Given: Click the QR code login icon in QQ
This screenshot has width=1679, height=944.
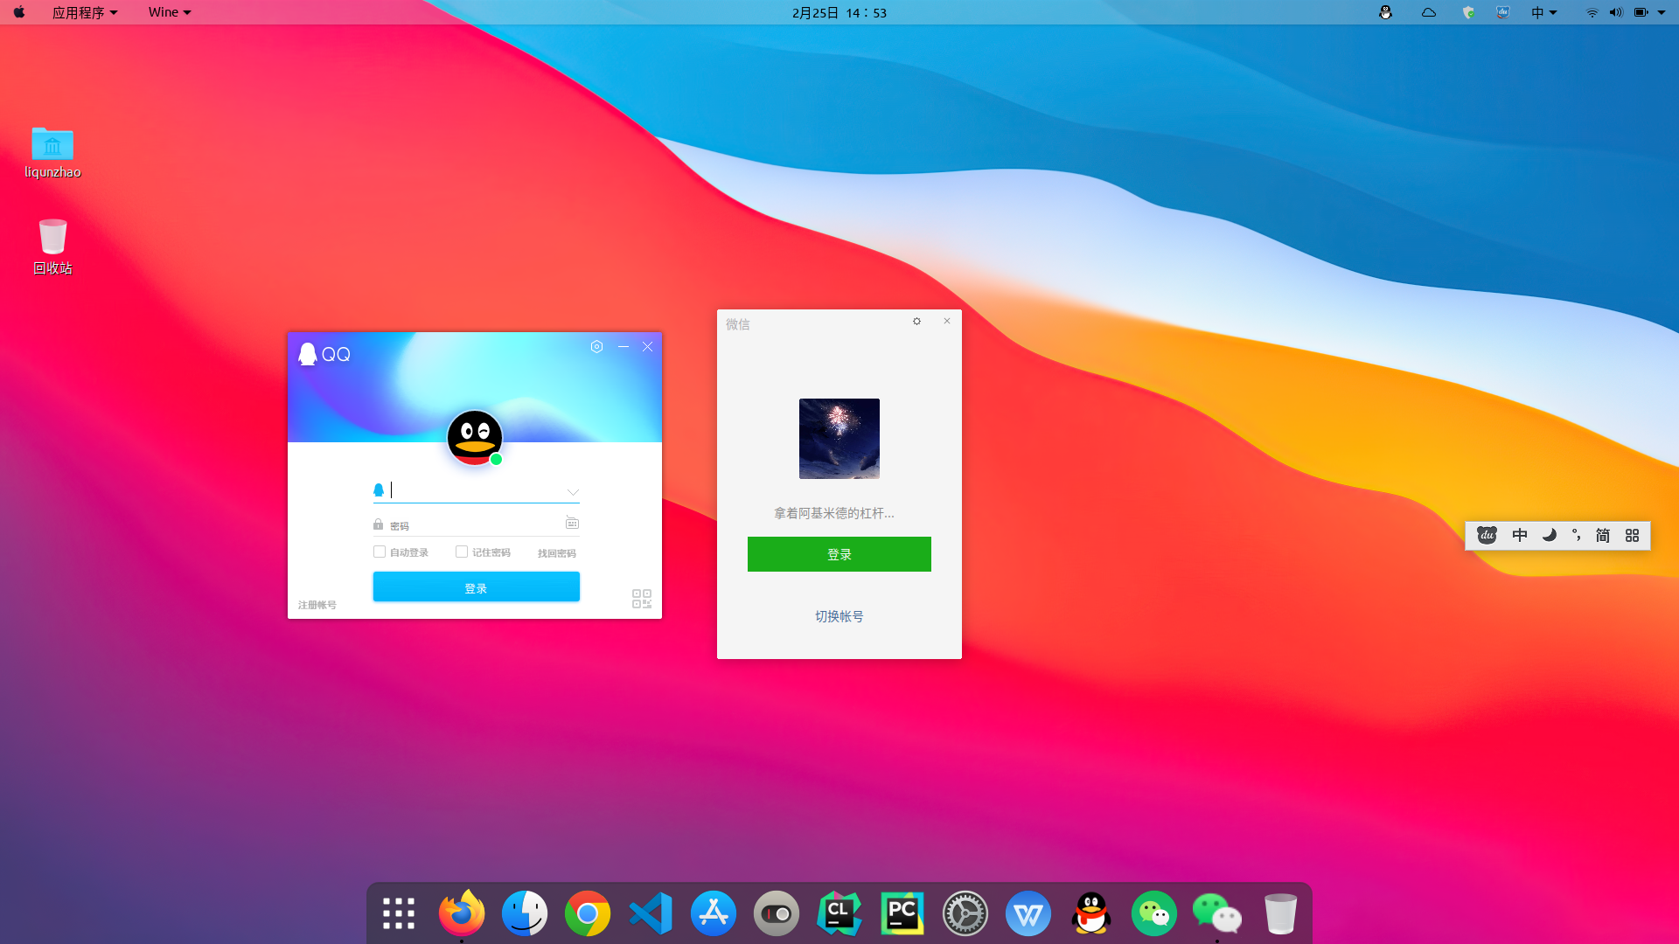Looking at the screenshot, I should point(641,599).
